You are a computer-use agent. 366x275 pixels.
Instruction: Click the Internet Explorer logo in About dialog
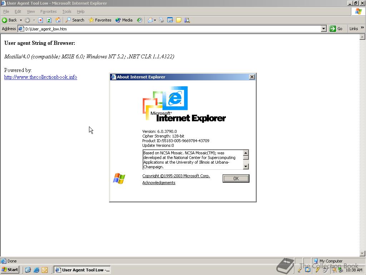pyautogui.click(x=184, y=104)
